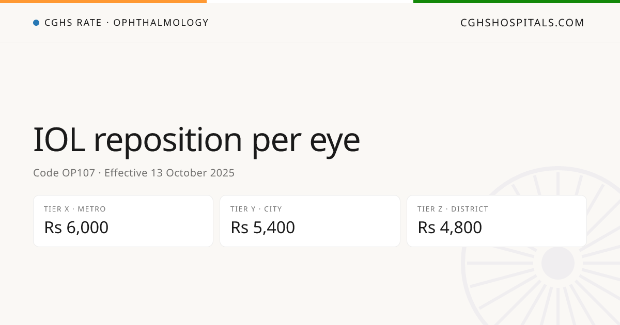620x325 pixels.
Task: Click the TIER Y · CITY label
Action: tap(256, 209)
